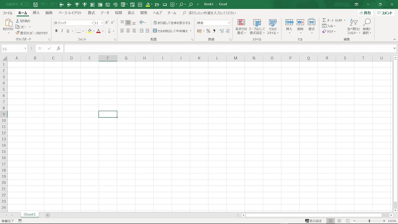Open the 数式 ribbon tab
Image resolution: width=398 pixels, height=224 pixels.
point(91,13)
